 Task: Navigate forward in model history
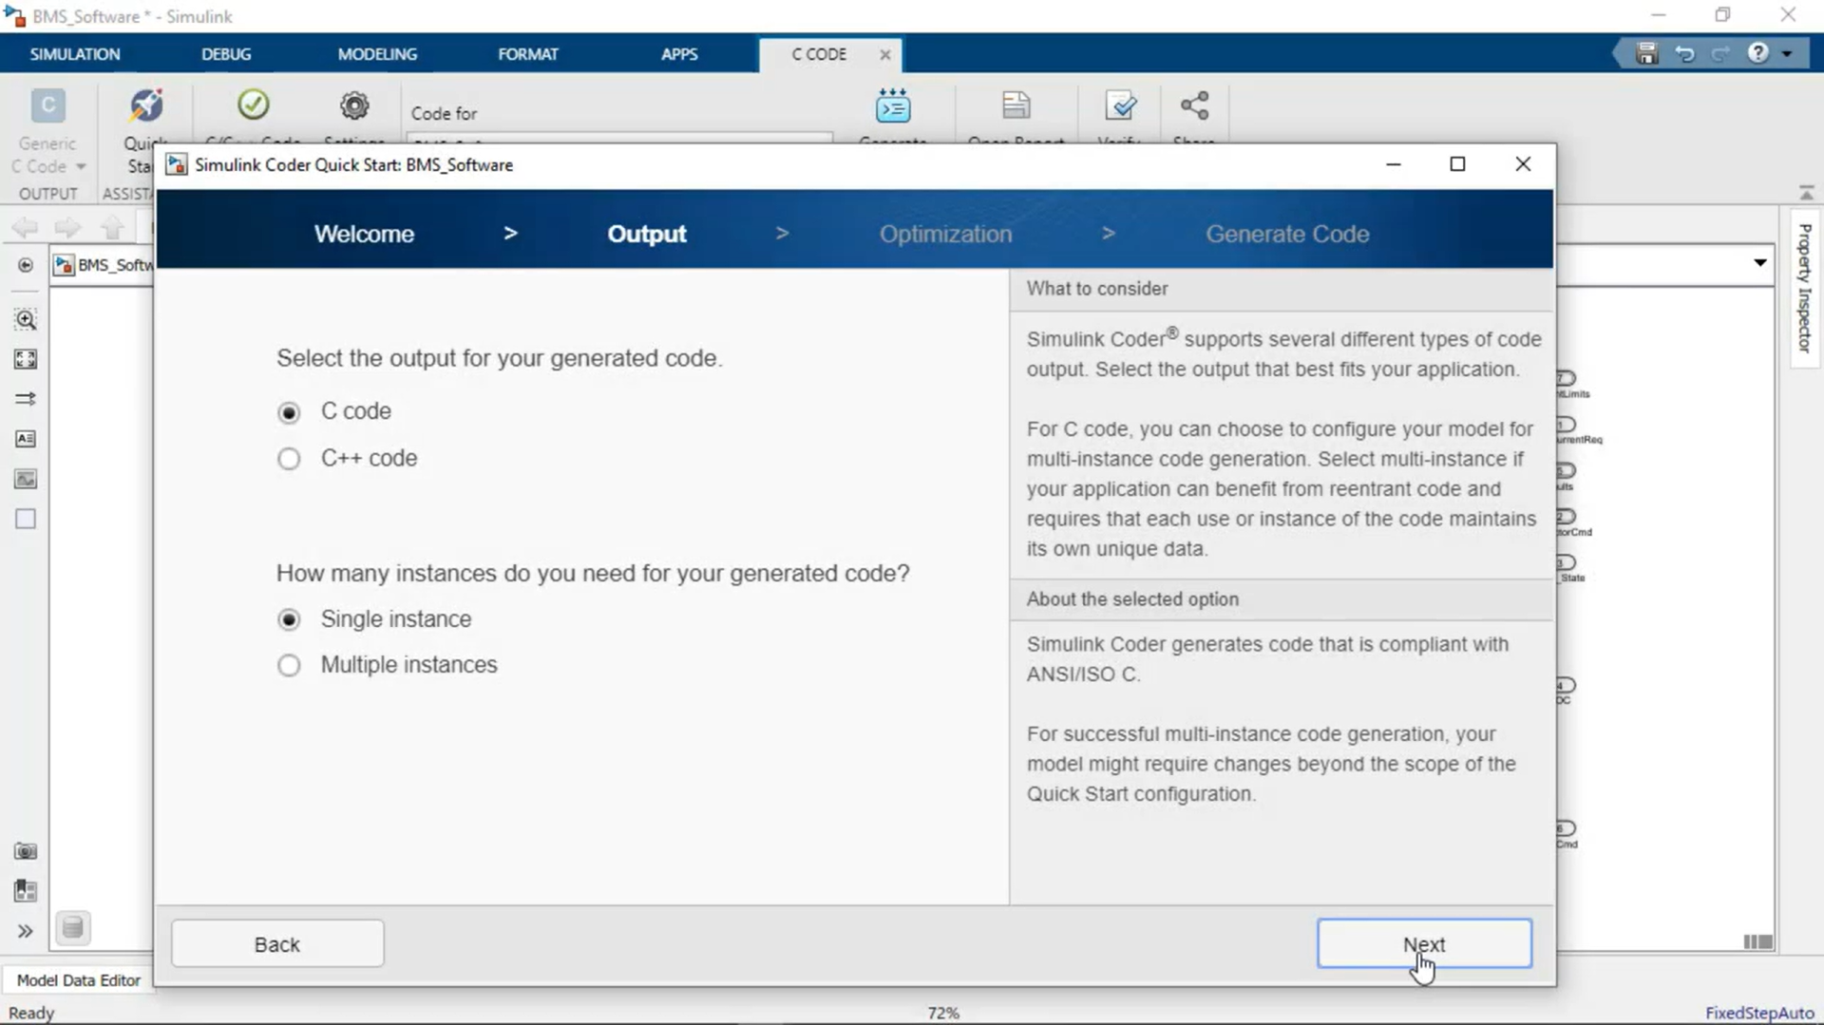tap(67, 228)
